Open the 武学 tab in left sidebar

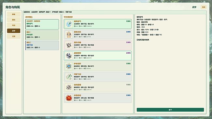pos(14,31)
